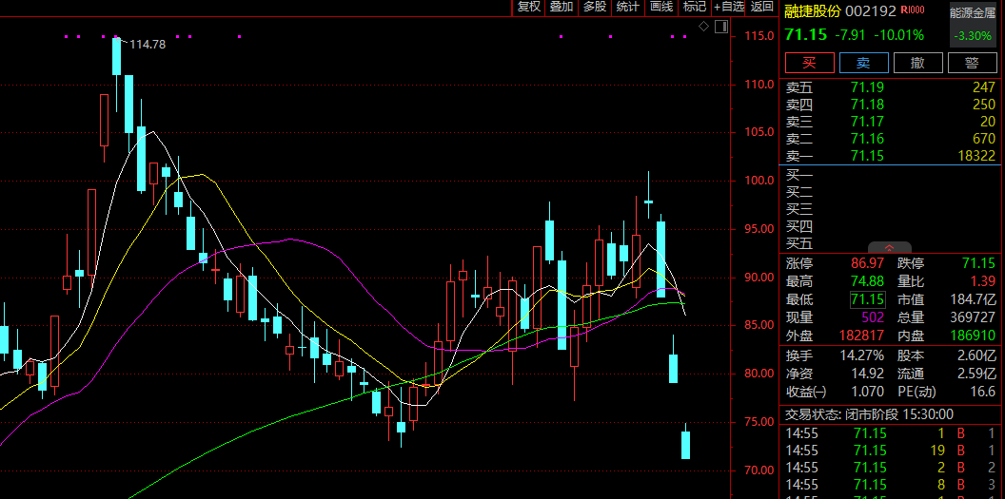Click the red 买 buy button
This screenshot has width=1005, height=499.
click(810, 63)
